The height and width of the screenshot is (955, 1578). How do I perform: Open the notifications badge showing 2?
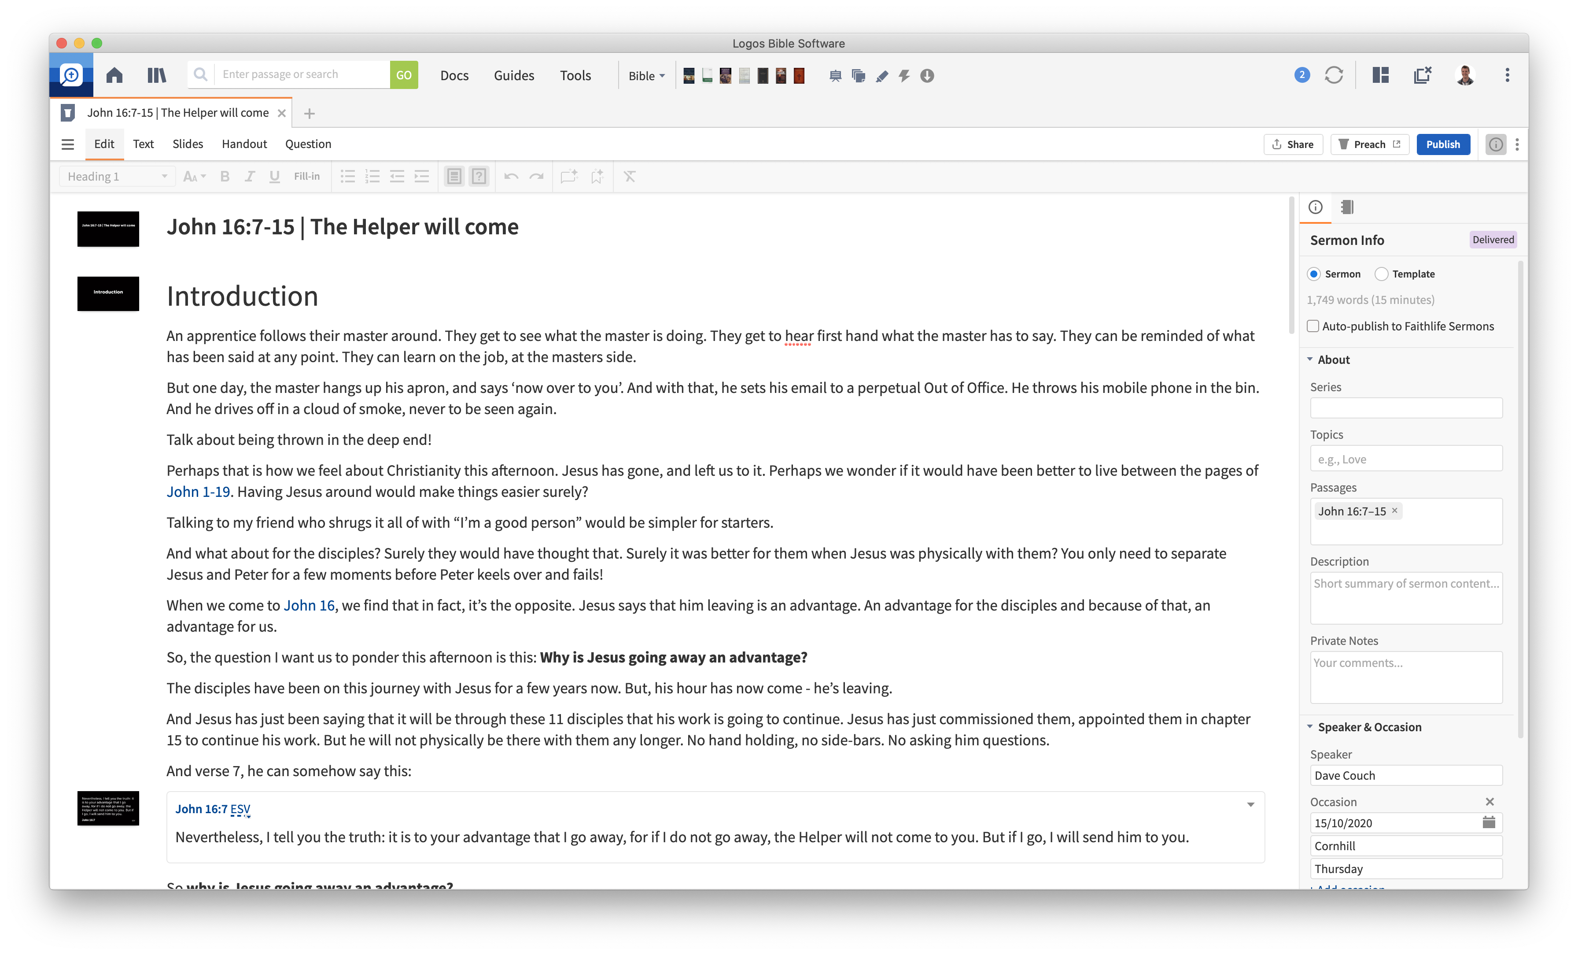1301,75
